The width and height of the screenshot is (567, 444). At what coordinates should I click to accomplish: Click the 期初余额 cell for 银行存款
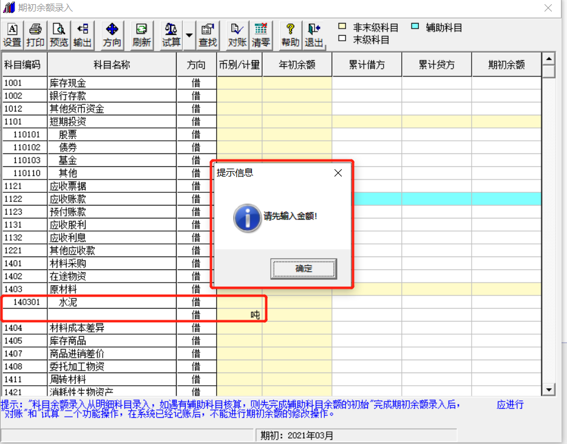(x=506, y=96)
